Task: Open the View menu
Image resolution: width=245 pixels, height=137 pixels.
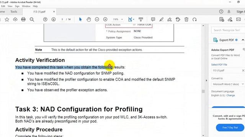Action: point(10,6)
